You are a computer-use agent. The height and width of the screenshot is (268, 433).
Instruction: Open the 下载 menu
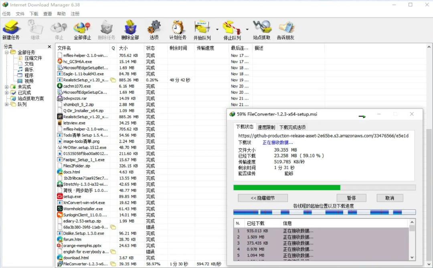pos(33,13)
